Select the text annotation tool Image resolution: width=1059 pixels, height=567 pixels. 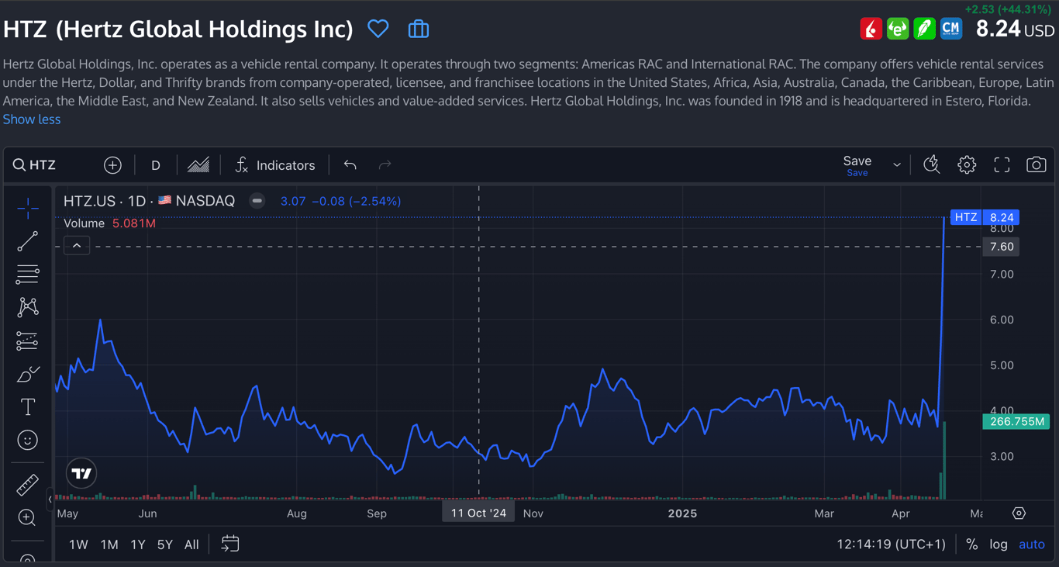pyautogui.click(x=28, y=406)
